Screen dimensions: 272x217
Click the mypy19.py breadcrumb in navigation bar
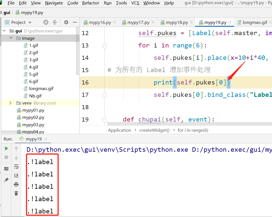point(29,13)
